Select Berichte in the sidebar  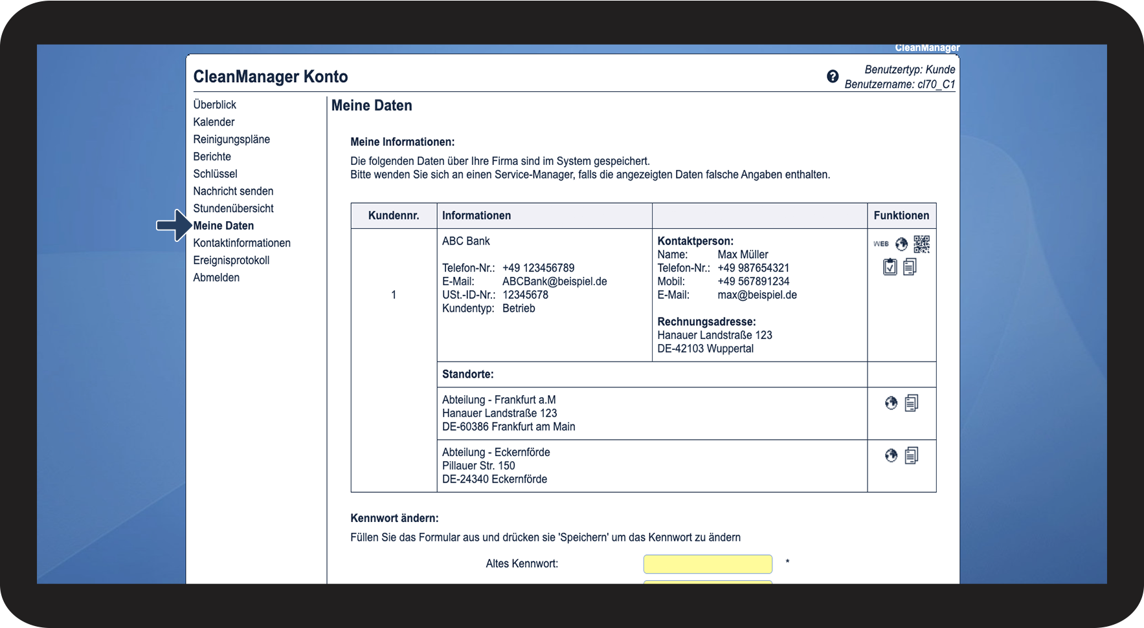(212, 157)
